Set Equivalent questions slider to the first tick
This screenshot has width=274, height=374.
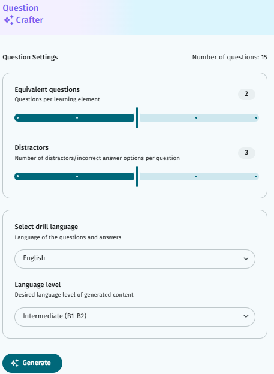[x=17, y=118]
